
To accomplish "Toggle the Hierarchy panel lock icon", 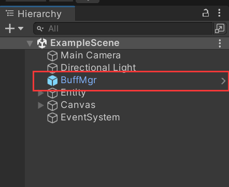I will [x=206, y=13].
